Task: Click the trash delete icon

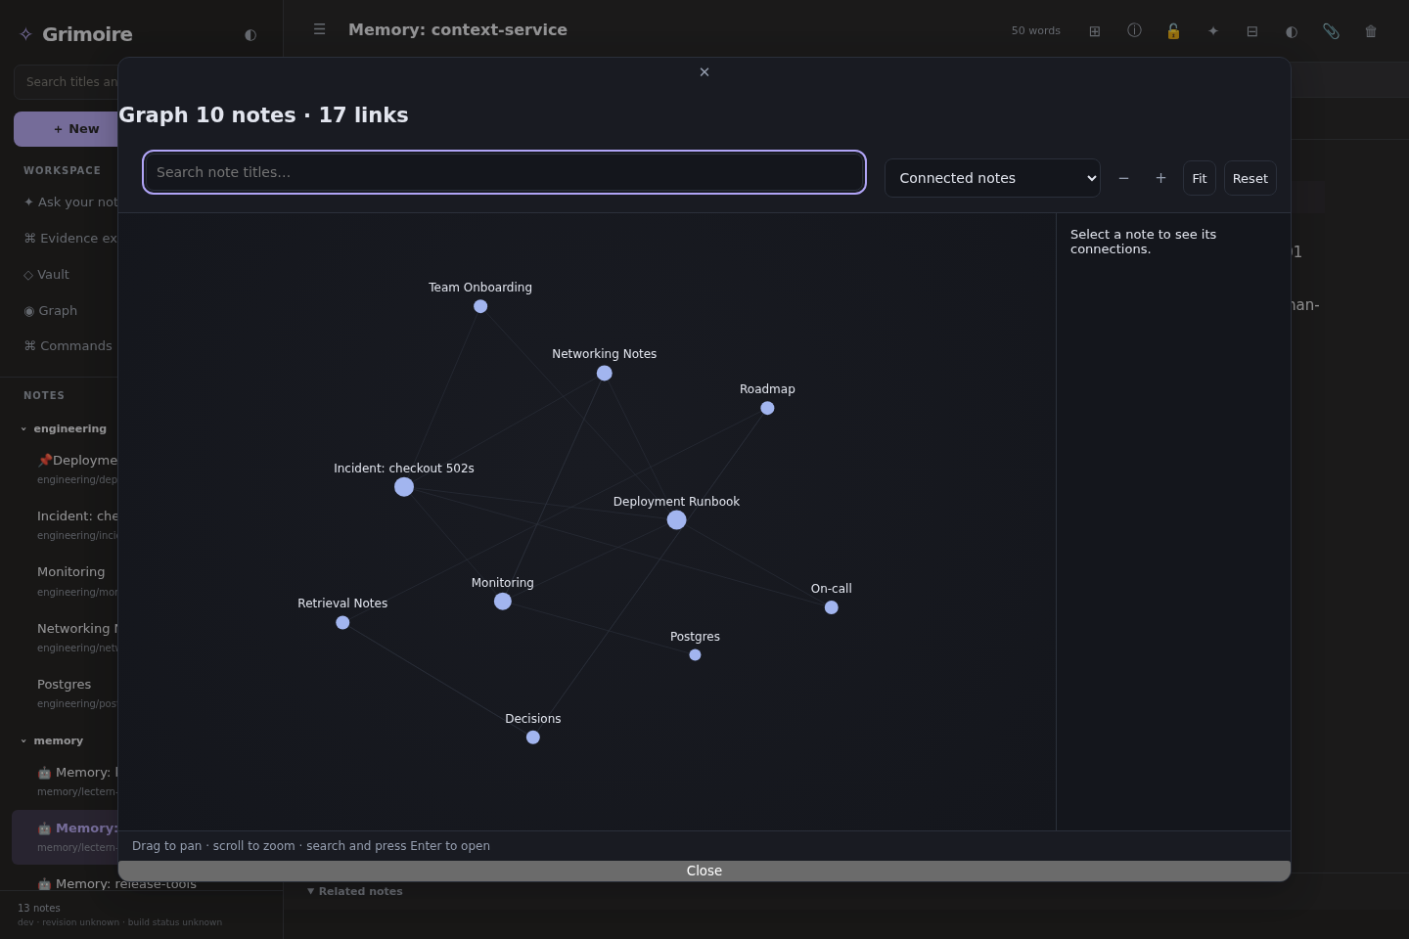Action: pyautogui.click(x=1371, y=31)
